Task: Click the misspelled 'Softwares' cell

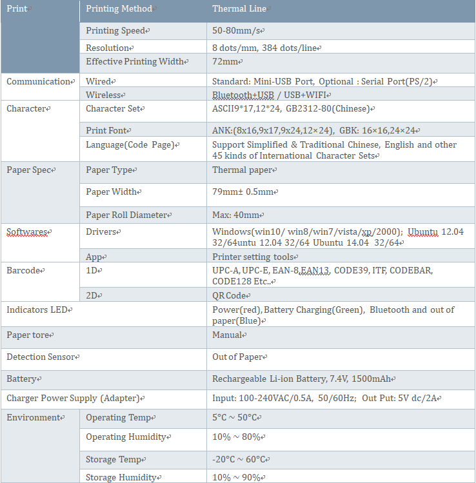Action: tap(40, 242)
